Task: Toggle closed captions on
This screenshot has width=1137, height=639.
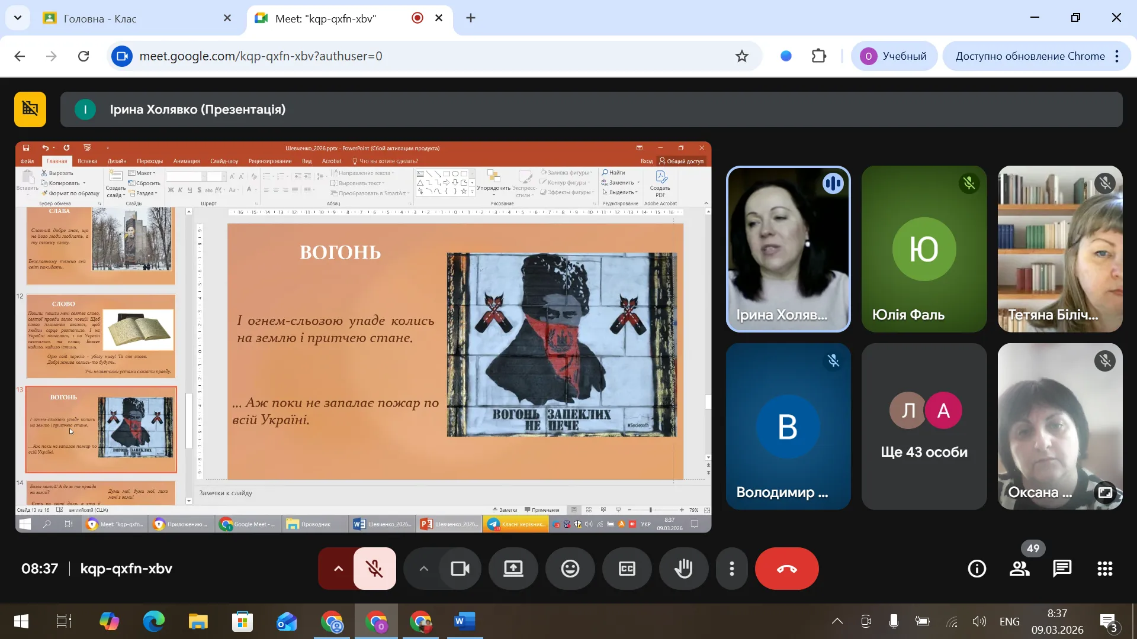Action: tap(627, 569)
